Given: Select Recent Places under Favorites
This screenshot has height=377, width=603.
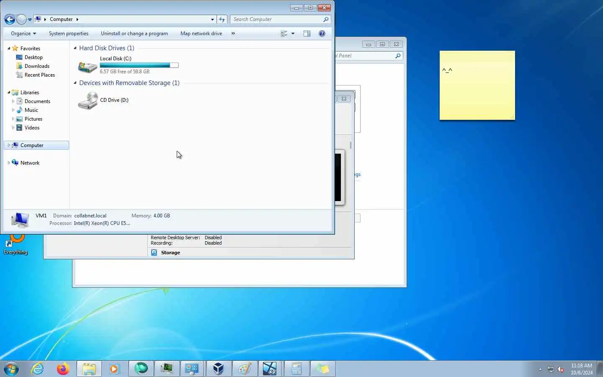Looking at the screenshot, I should [40, 75].
